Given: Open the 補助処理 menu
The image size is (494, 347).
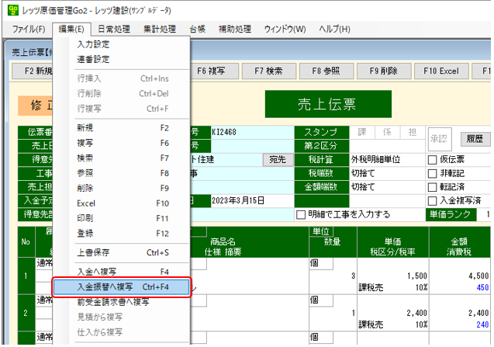Looking at the screenshot, I should [x=235, y=29].
